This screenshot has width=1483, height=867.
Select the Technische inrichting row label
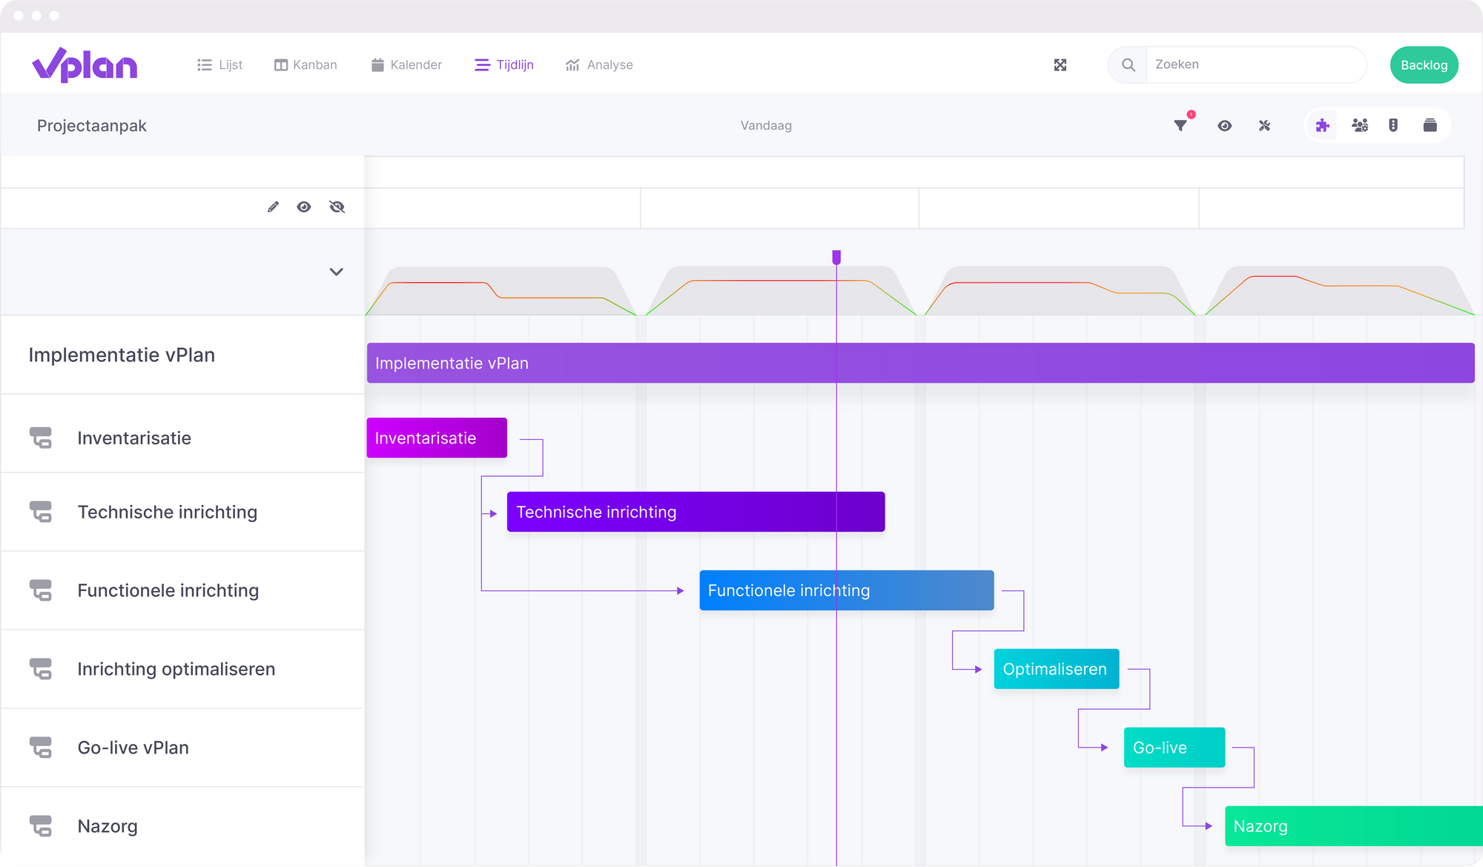pyautogui.click(x=168, y=512)
